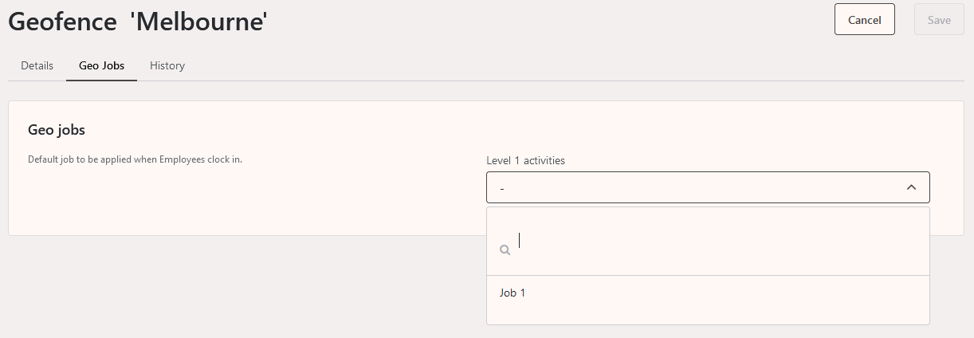Click the Save button
974x338 pixels.
tap(939, 20)
